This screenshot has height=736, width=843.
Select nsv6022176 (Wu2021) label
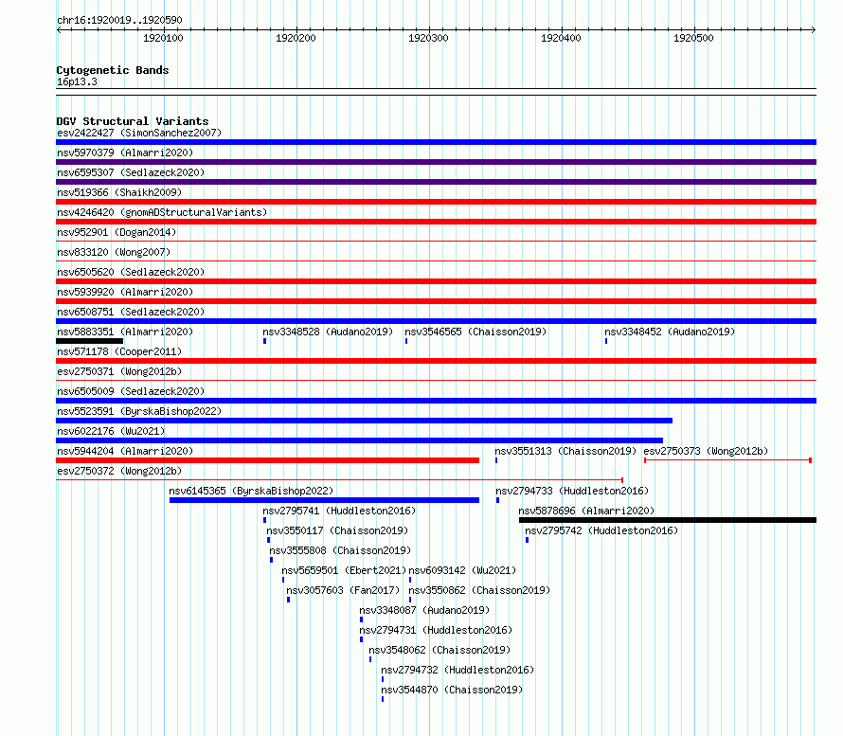pyautogui.click(x=111, y=431)
